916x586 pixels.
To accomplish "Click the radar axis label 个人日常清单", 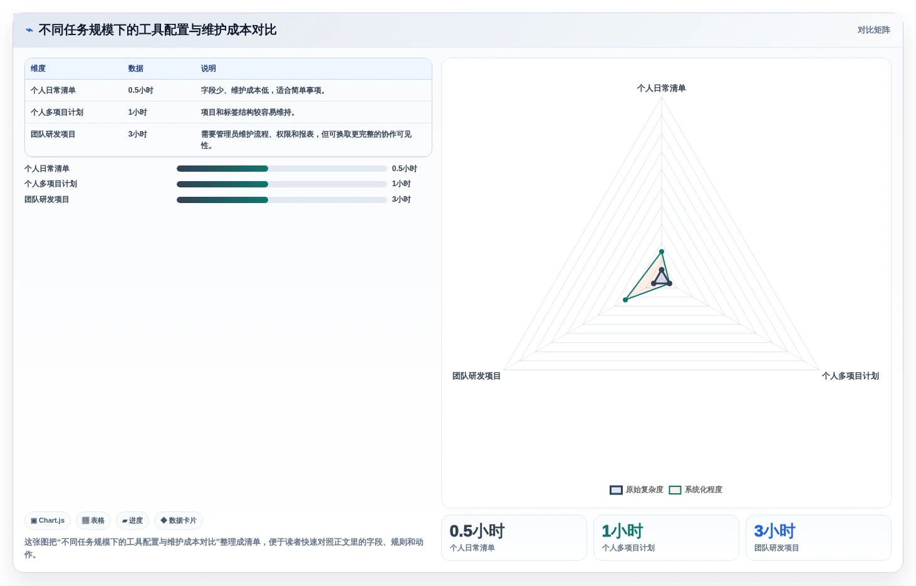I will pyautogui.click(x=662, y=88).
